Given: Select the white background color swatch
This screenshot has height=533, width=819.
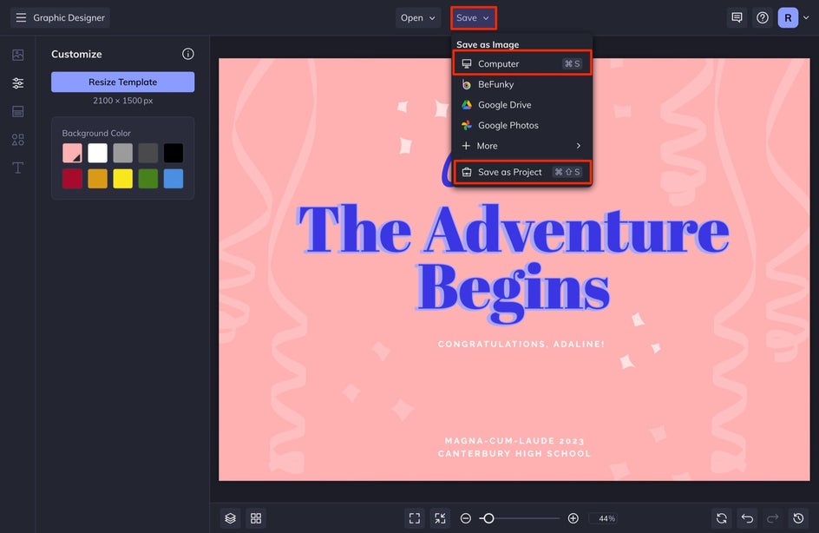Looking at the screenshot, I should [x=98, y=153].
